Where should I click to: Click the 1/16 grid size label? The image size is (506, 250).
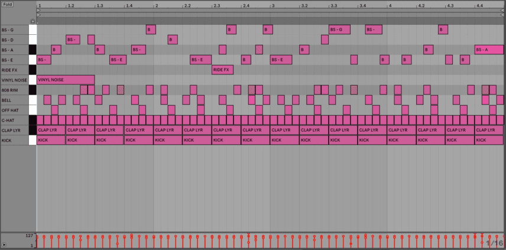494,243
